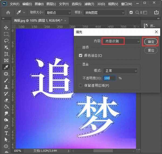Choose the Brush tool
The width and height of the screenshot is (162, 154).
(x=6, y=80)
